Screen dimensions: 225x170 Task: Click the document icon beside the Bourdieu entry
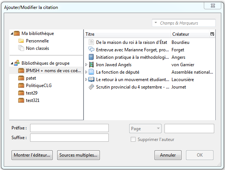click(91, 42)
